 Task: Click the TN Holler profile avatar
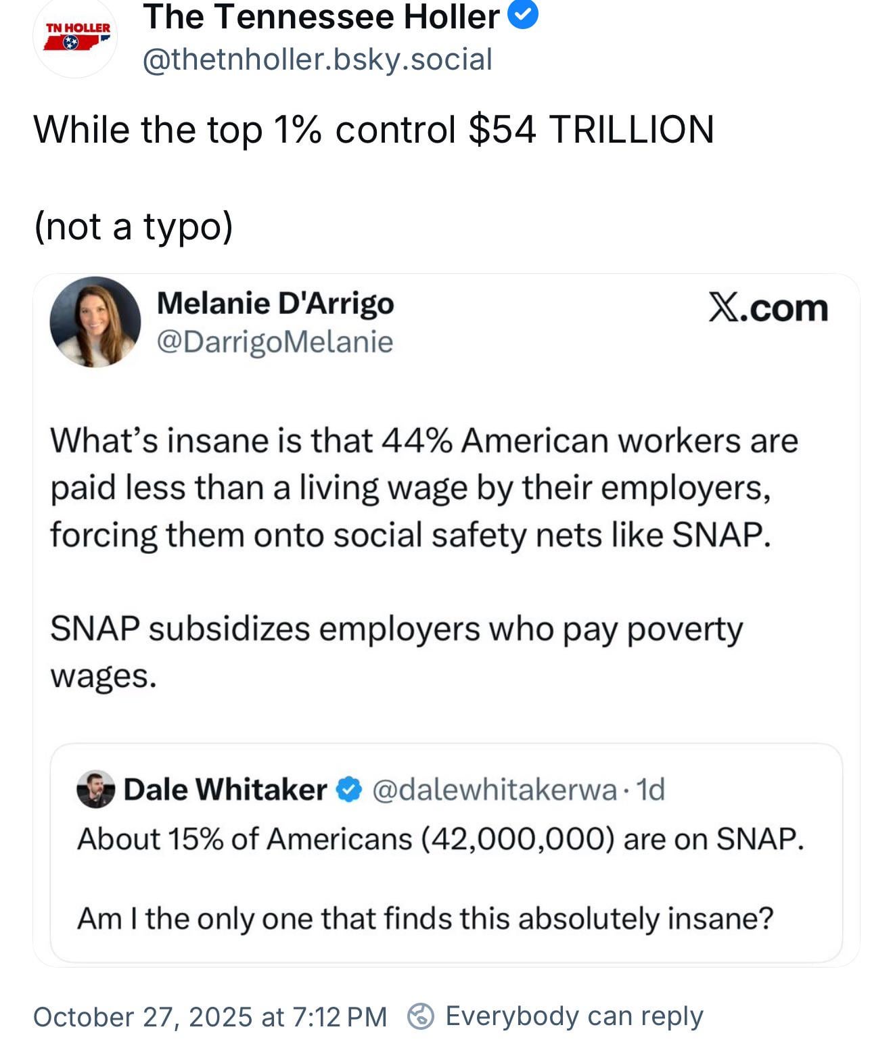[75, 37]
